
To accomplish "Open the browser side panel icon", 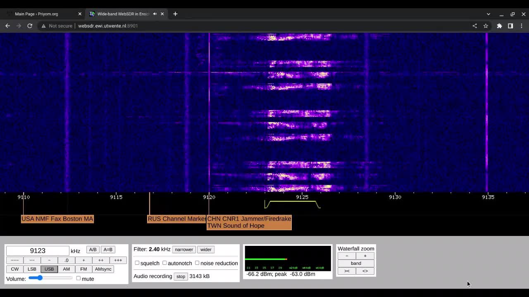I will [x=510, y=26].
